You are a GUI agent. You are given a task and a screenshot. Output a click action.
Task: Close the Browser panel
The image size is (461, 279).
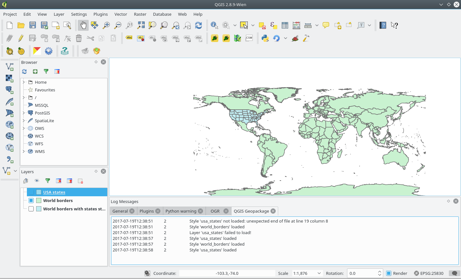(103, 62)
